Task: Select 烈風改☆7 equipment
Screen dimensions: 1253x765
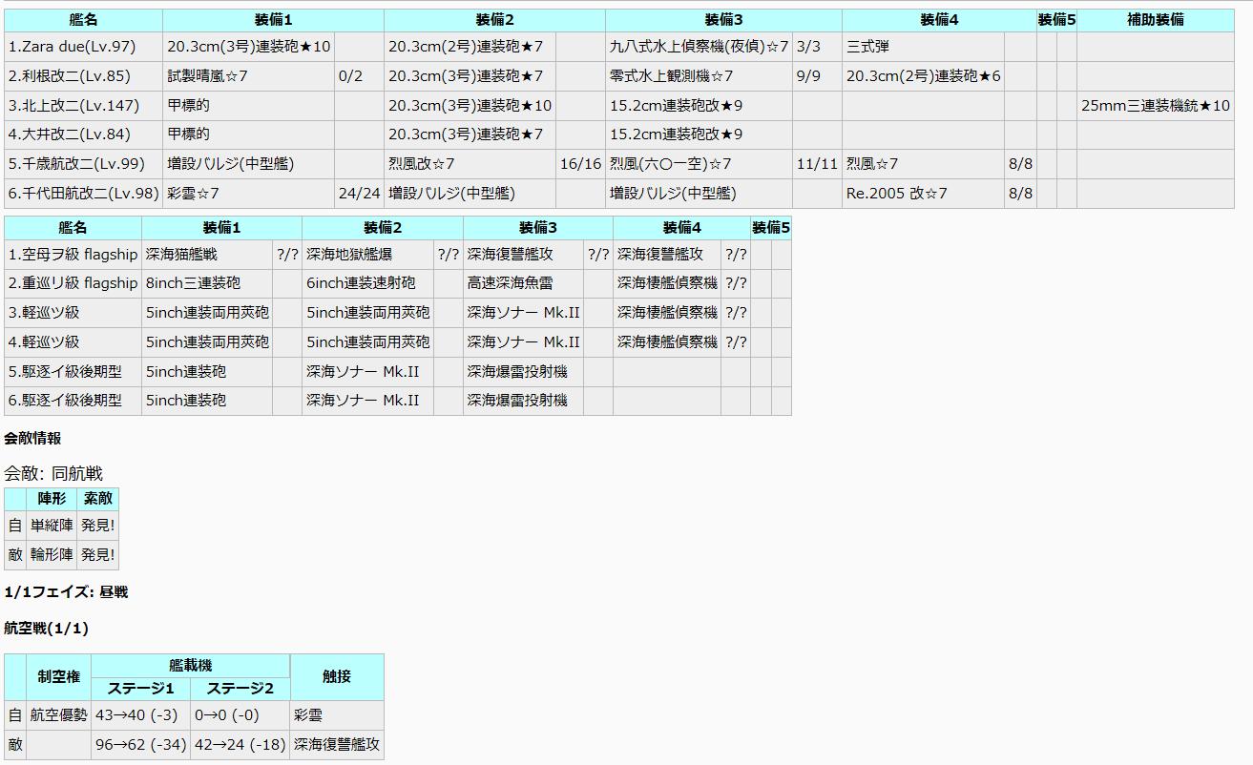Action: [470, 164]
